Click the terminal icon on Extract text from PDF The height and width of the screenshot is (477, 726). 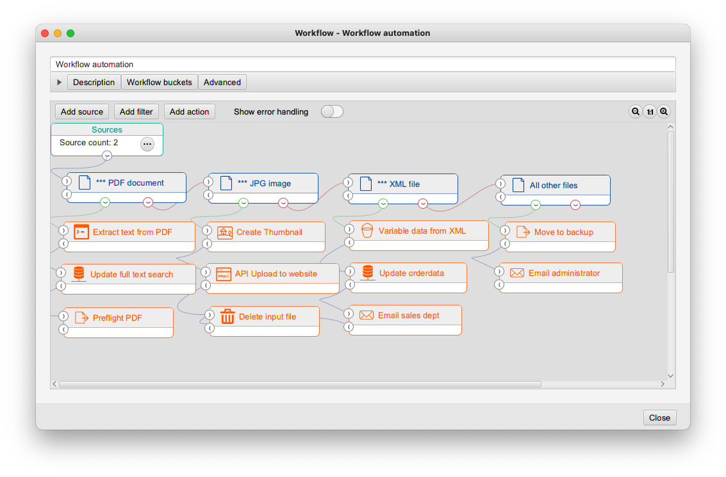pyautogui.click(x=81, y=232)
